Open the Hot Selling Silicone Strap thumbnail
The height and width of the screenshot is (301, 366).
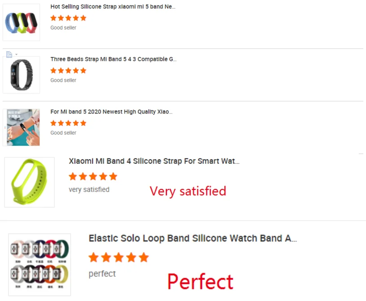[21, 22]
